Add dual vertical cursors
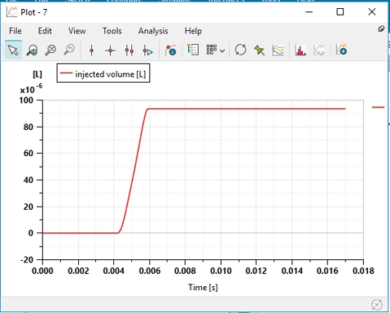This screenshot has height=313, width=390. click(129, 50)
